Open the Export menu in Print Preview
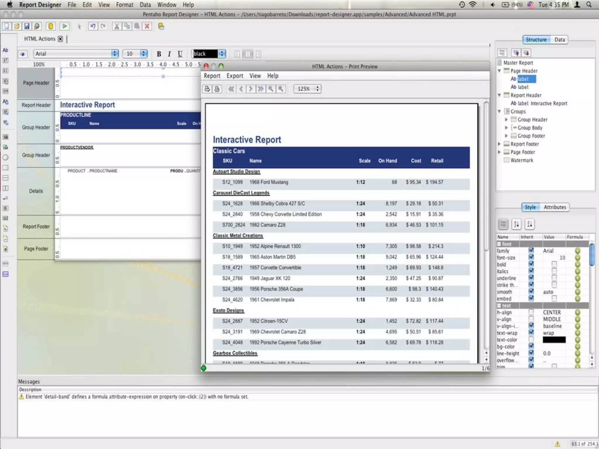Image resolution: width=599 pixels, height=449 pixels. pos(235,76)
